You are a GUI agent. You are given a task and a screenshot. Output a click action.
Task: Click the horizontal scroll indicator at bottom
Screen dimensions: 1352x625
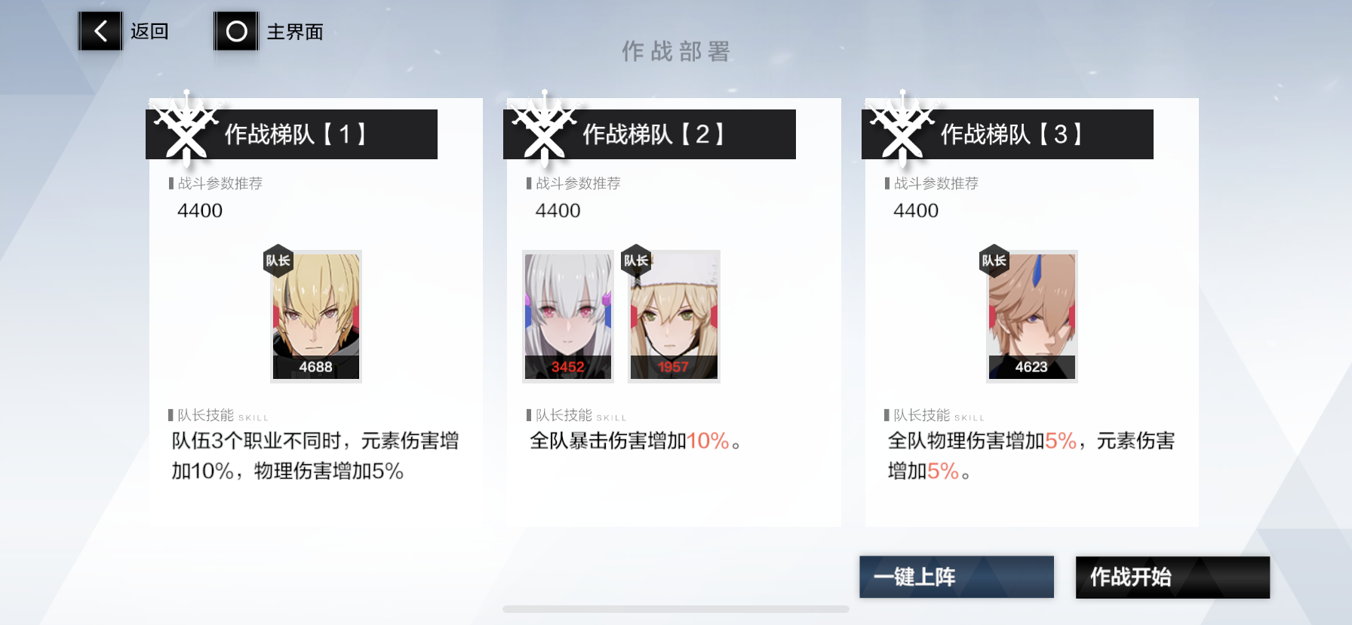tap(676, 609)
